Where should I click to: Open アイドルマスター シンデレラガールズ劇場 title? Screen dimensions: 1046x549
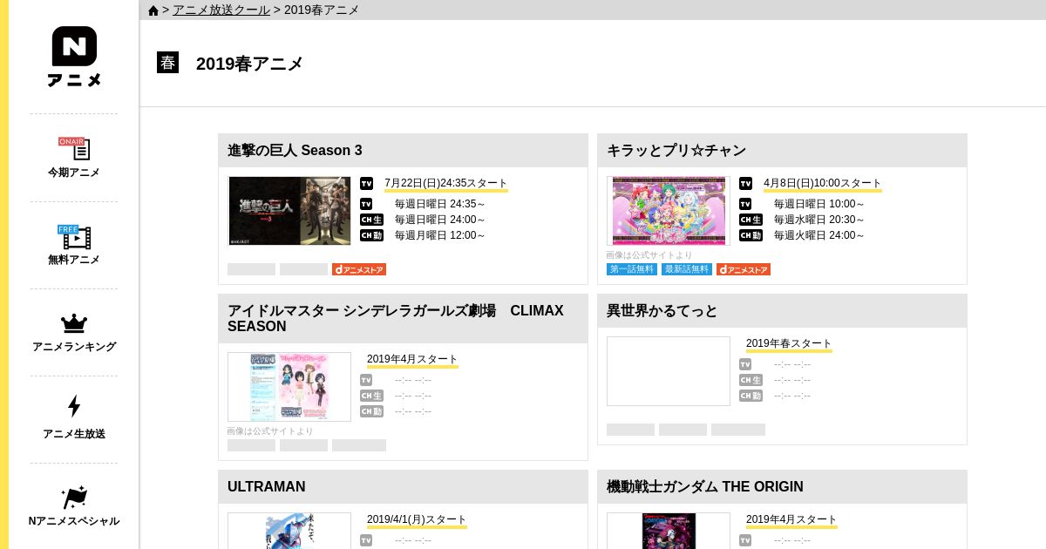point(396,318)
